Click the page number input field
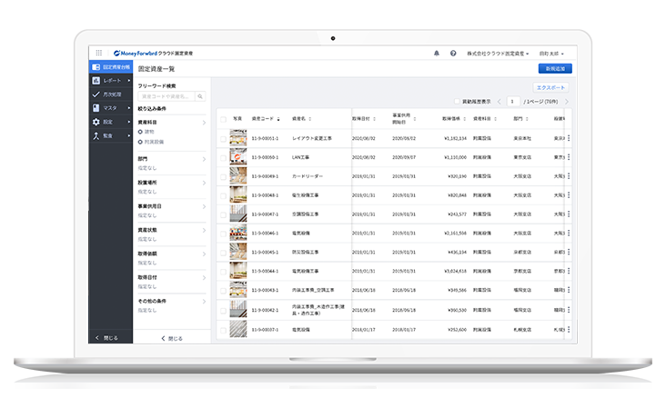Viewport: 666px width, 418px height. (513, 102)
